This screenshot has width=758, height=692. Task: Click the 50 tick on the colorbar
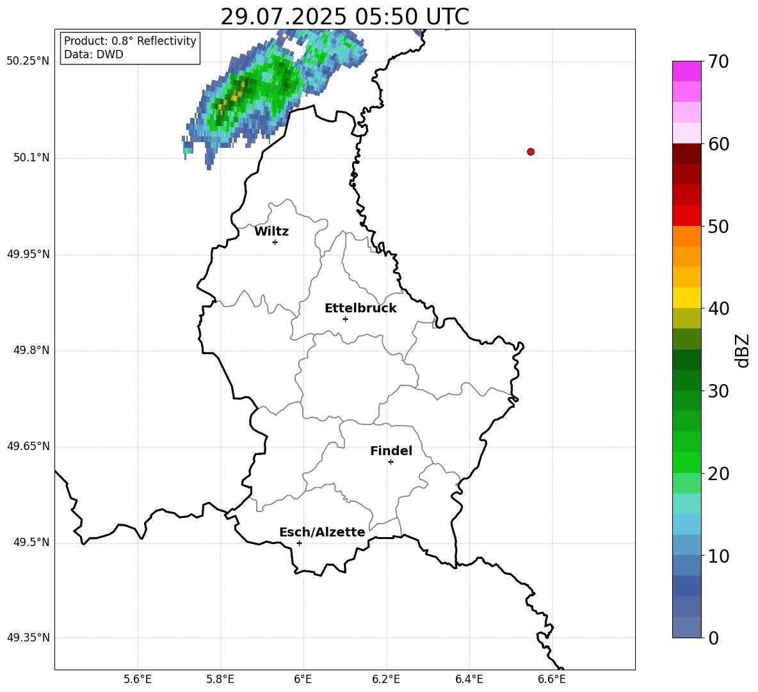click(x=718, y=226)
